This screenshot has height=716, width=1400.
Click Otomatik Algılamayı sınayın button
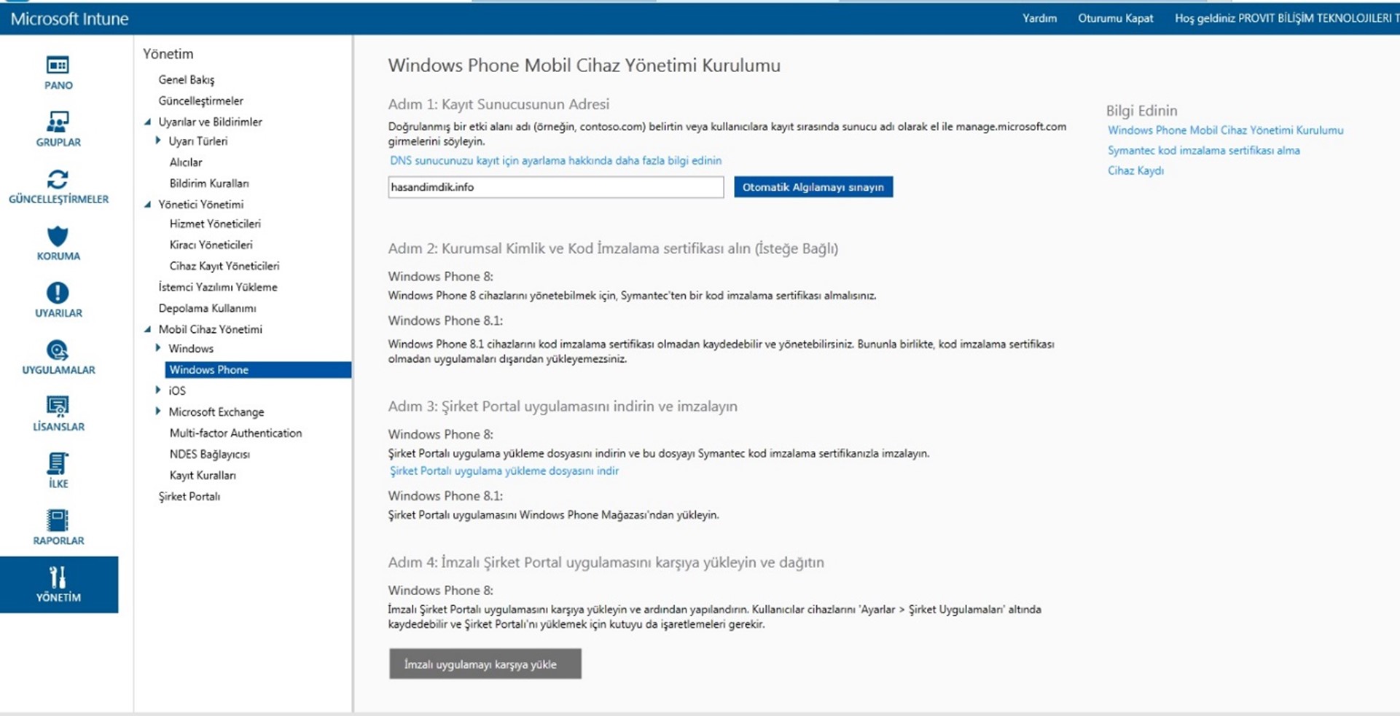click(x=813, y=187)
